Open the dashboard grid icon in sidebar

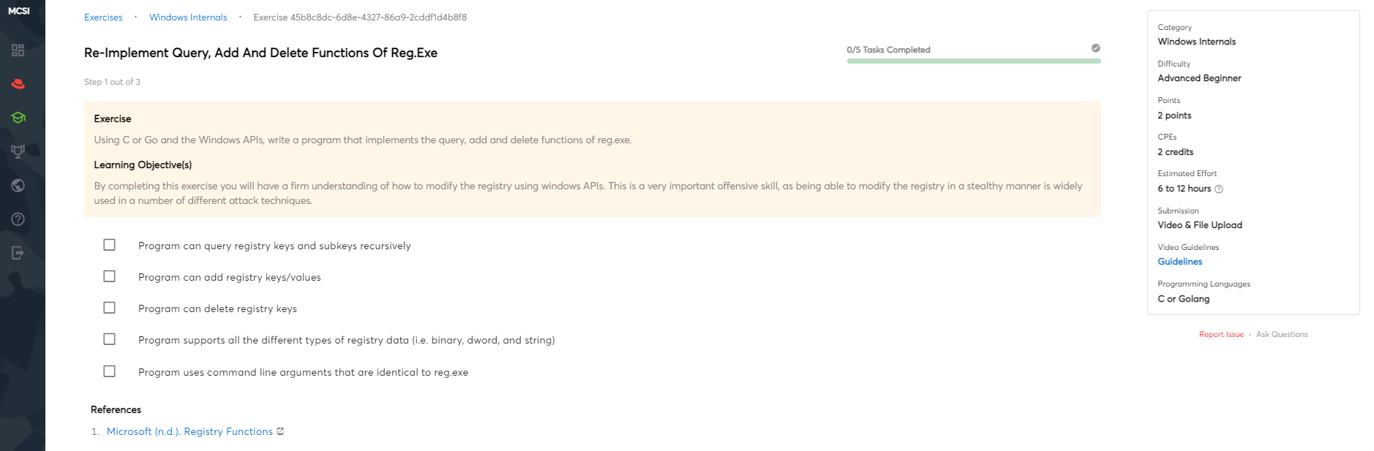tap(18, 50)
